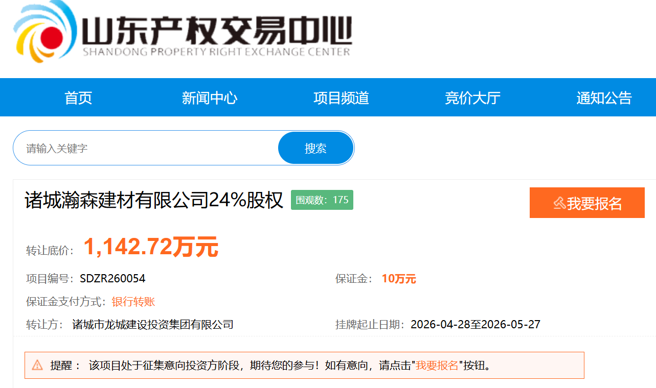Screen dimensions: 656x388
Task: Click the project number SDZR260054
Action: coord(112,279)
